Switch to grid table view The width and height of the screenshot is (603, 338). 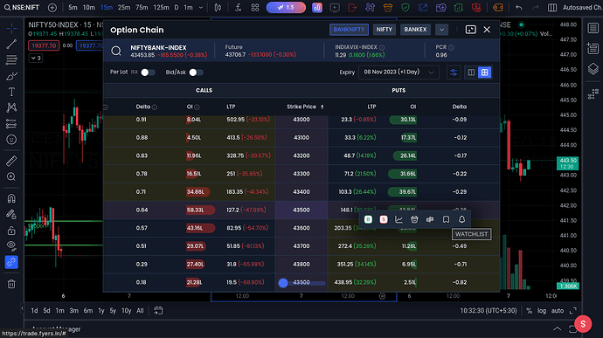484,72
